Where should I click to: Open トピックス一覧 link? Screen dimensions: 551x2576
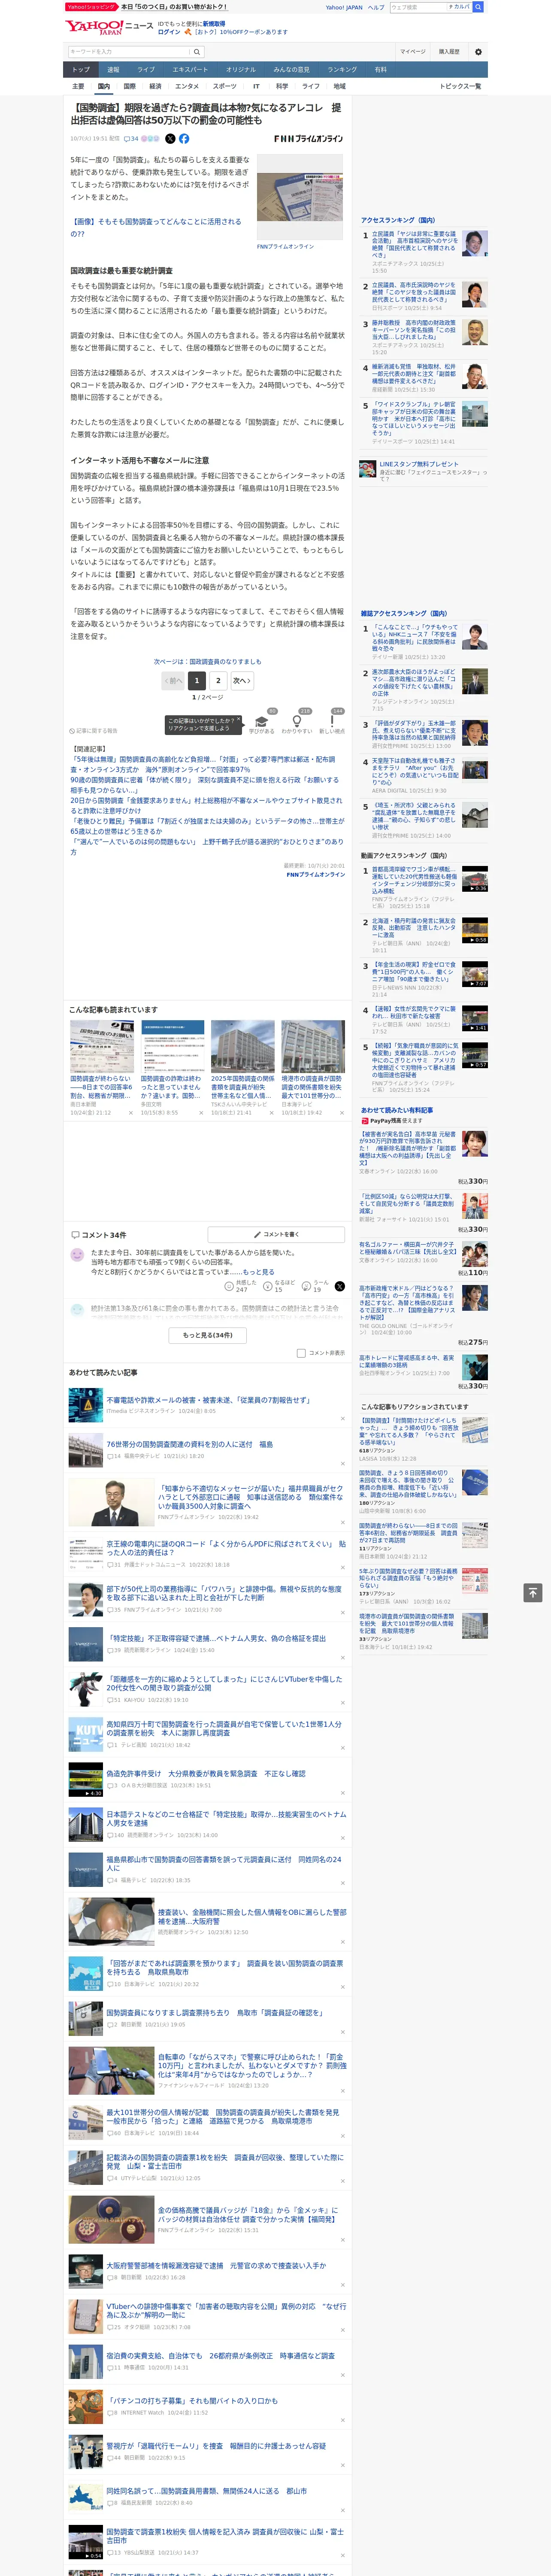point(460,86)
